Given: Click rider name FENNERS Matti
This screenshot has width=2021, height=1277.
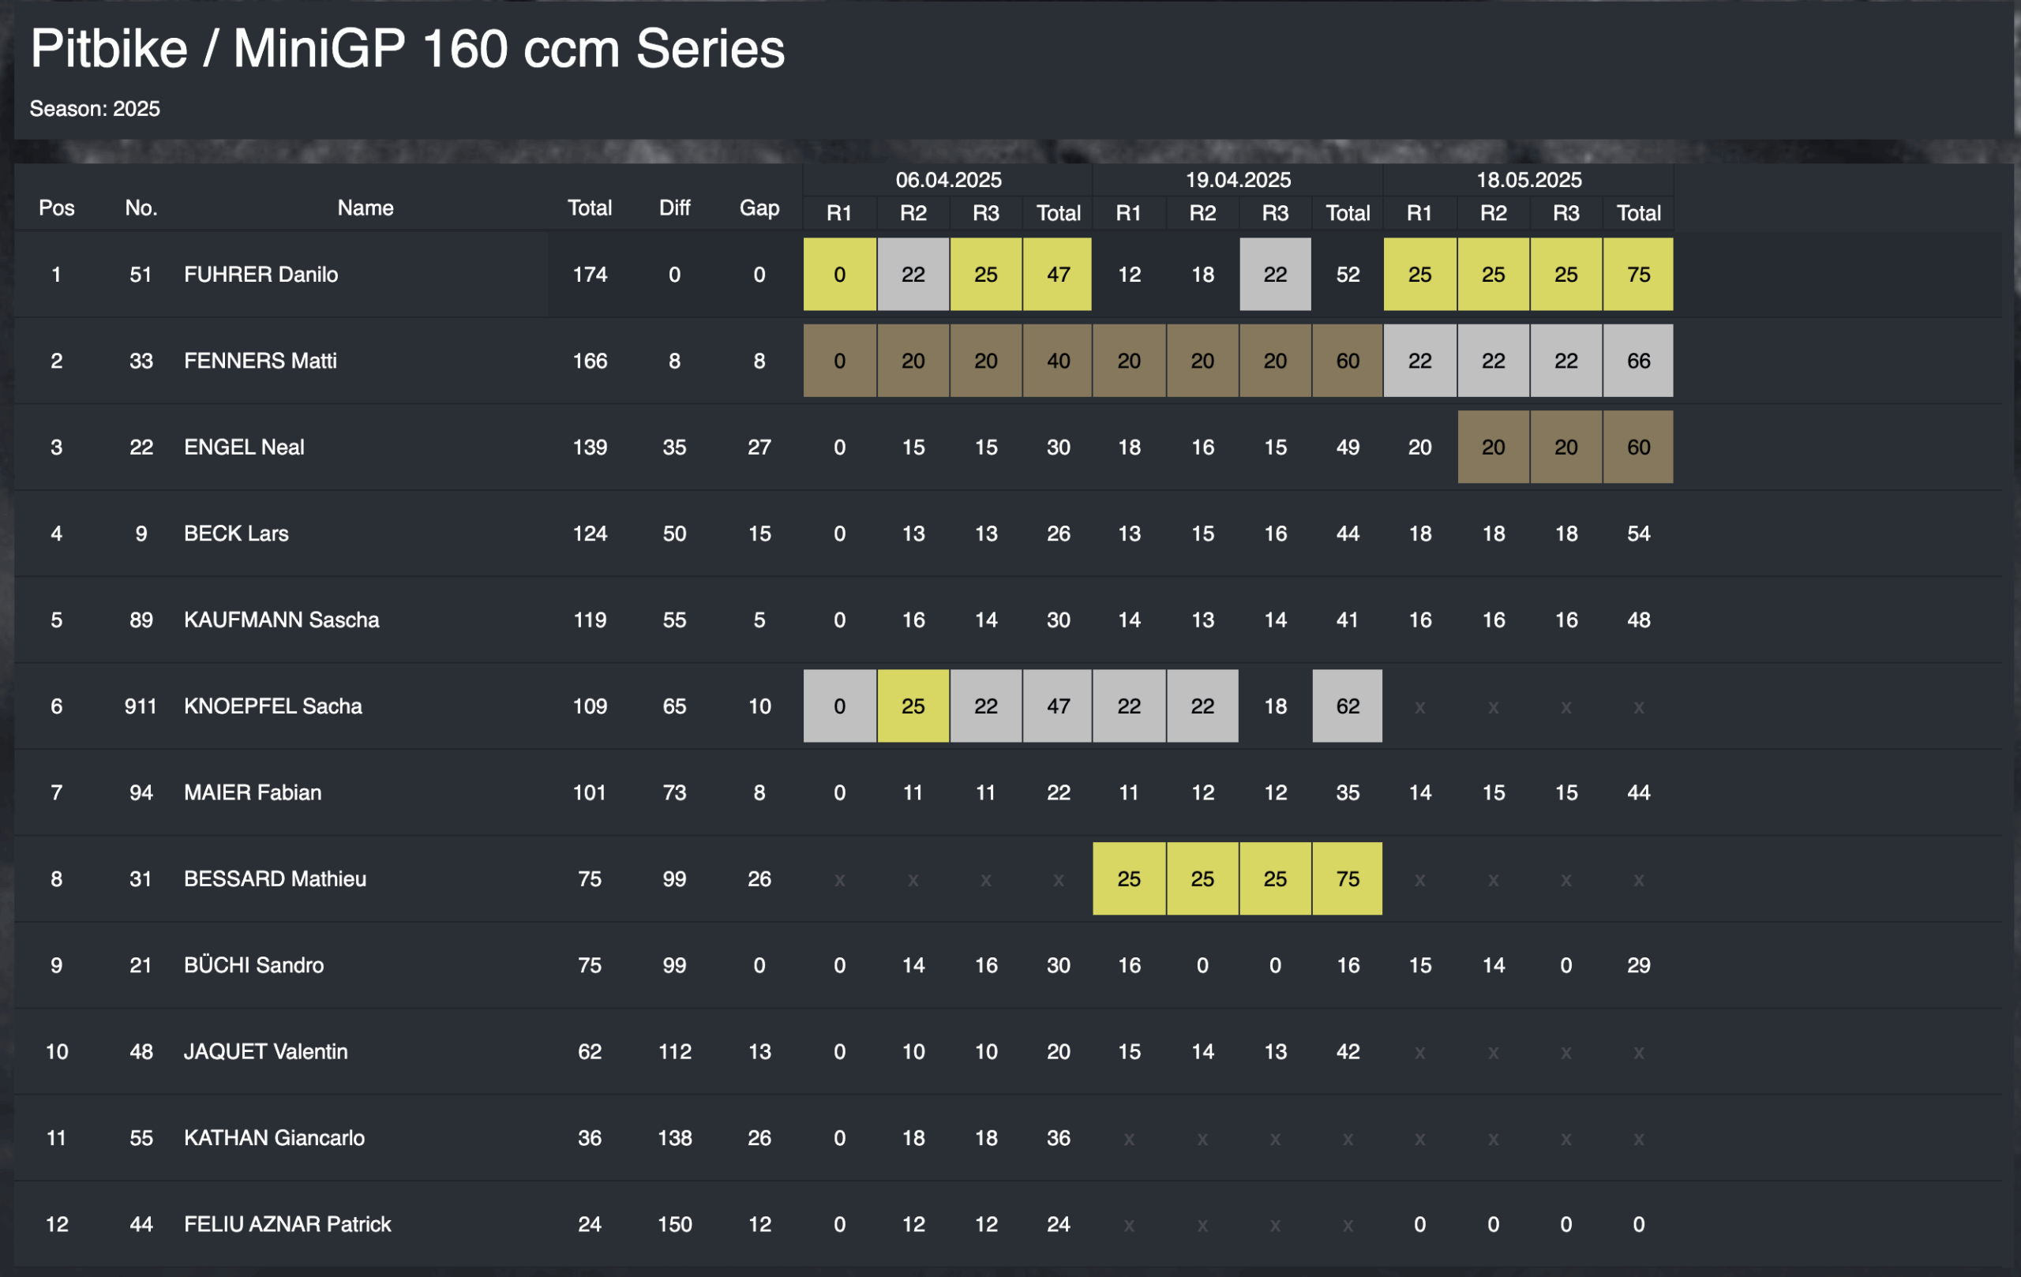Looking at the screenshot, I should (x=261, y=361).
